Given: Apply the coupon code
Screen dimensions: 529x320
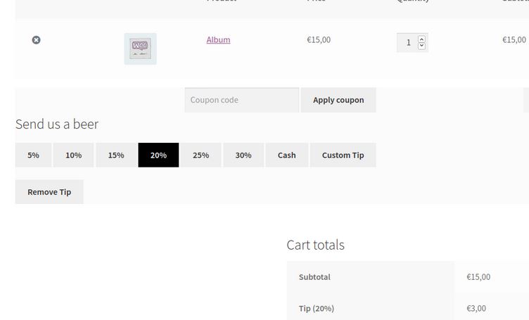Looking at the screenshot, I should point(338,100).
